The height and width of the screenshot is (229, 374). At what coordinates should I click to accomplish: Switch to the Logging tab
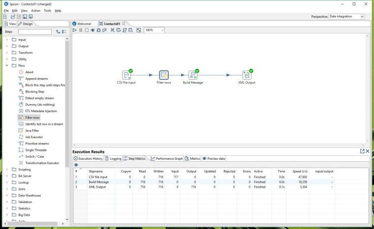[x=113, y=159]
